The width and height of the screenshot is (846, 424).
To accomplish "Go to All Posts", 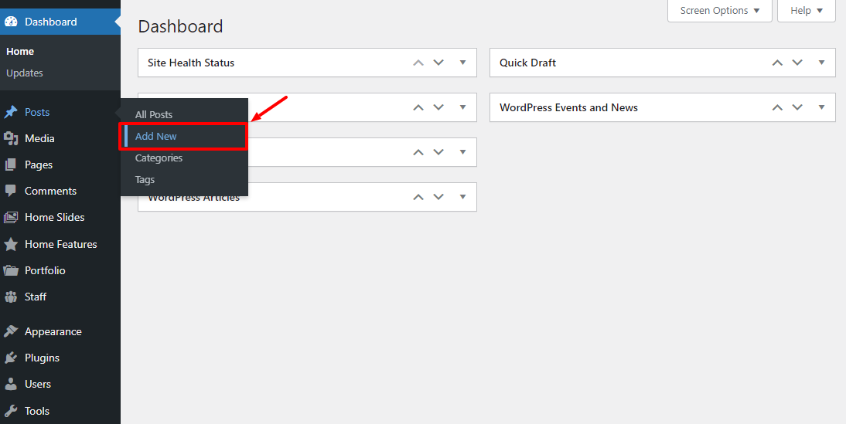I will [154, 115].
